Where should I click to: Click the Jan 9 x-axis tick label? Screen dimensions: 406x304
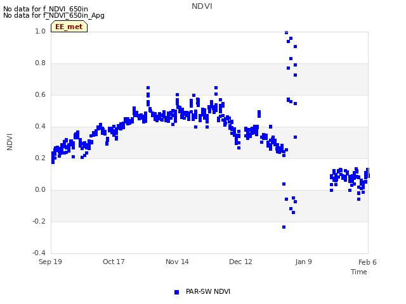(x=303, y=262)
